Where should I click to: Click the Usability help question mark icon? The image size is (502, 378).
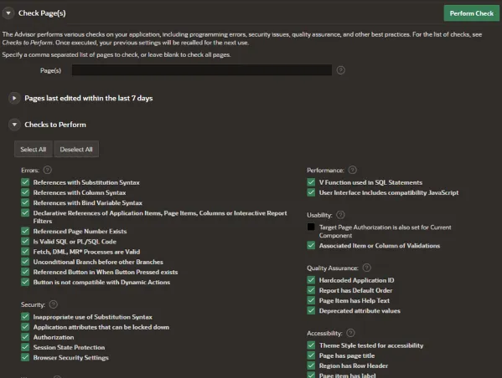pyautogui.click(x=340, y=215)
